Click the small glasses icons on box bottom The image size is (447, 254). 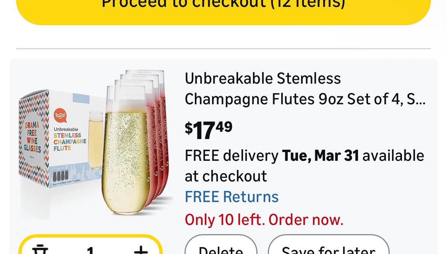[x=60, y=175]
